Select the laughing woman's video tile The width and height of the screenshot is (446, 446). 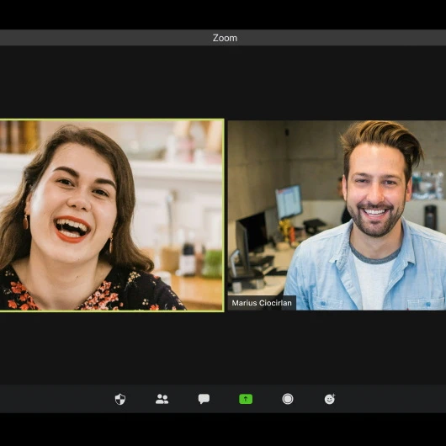pos(112,215)
